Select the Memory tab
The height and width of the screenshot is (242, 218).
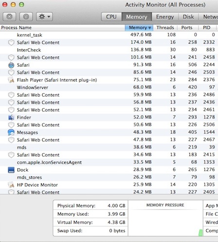click(x=137, y=17)
